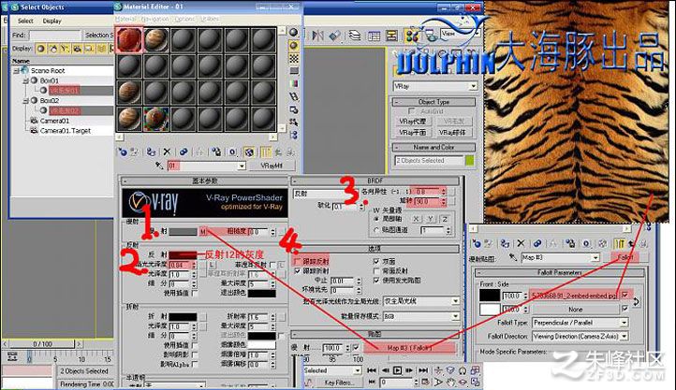Image resolution: width=676 pixels, height=390 pixels.
Task: Toggle checkbox beside jpg map in Falloff
Action: pos(625,295)
